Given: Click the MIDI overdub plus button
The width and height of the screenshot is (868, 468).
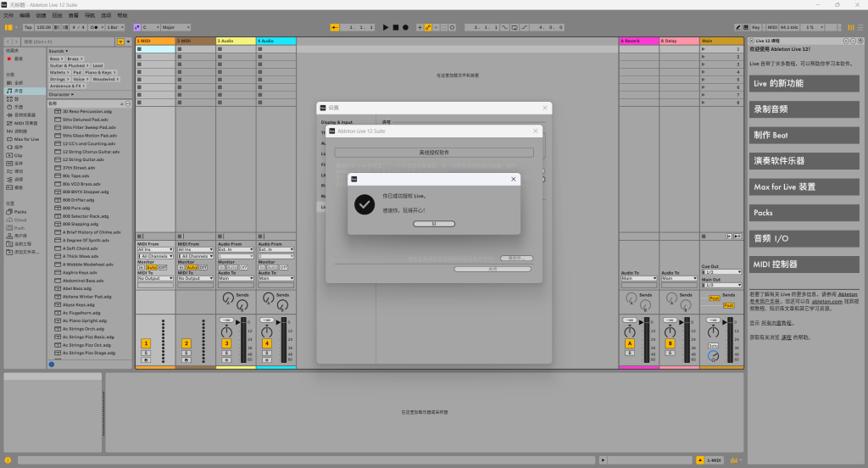Looking at the screenshot, I should 420,27.
